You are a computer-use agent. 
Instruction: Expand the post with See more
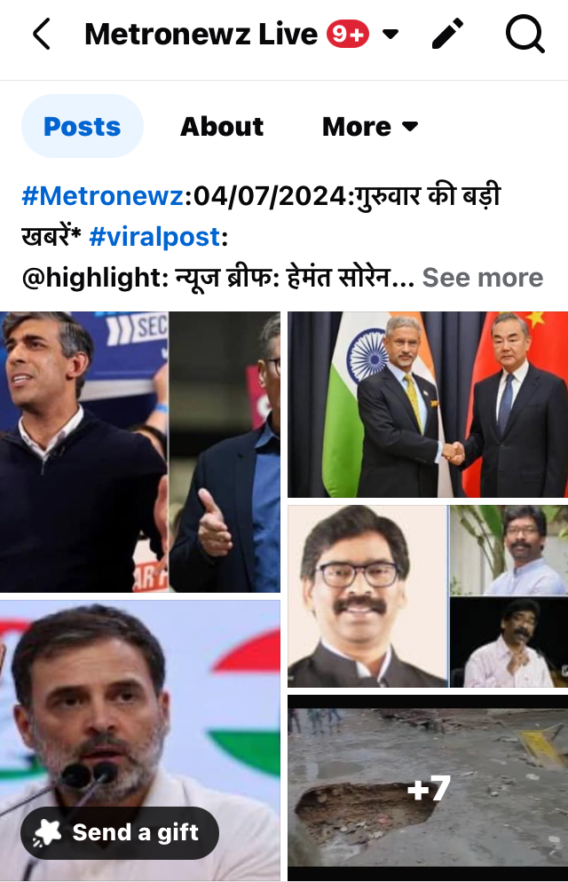point(483,278)
